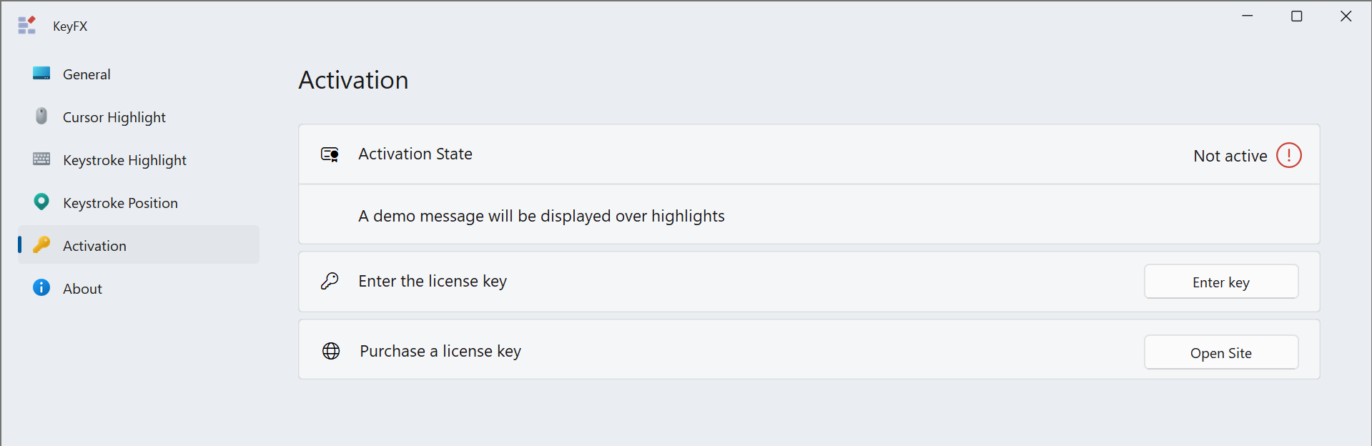Go to Keystroke Highlight settings
The image size is (1372, 446).
pyautogui.click(x=124, y=160)
